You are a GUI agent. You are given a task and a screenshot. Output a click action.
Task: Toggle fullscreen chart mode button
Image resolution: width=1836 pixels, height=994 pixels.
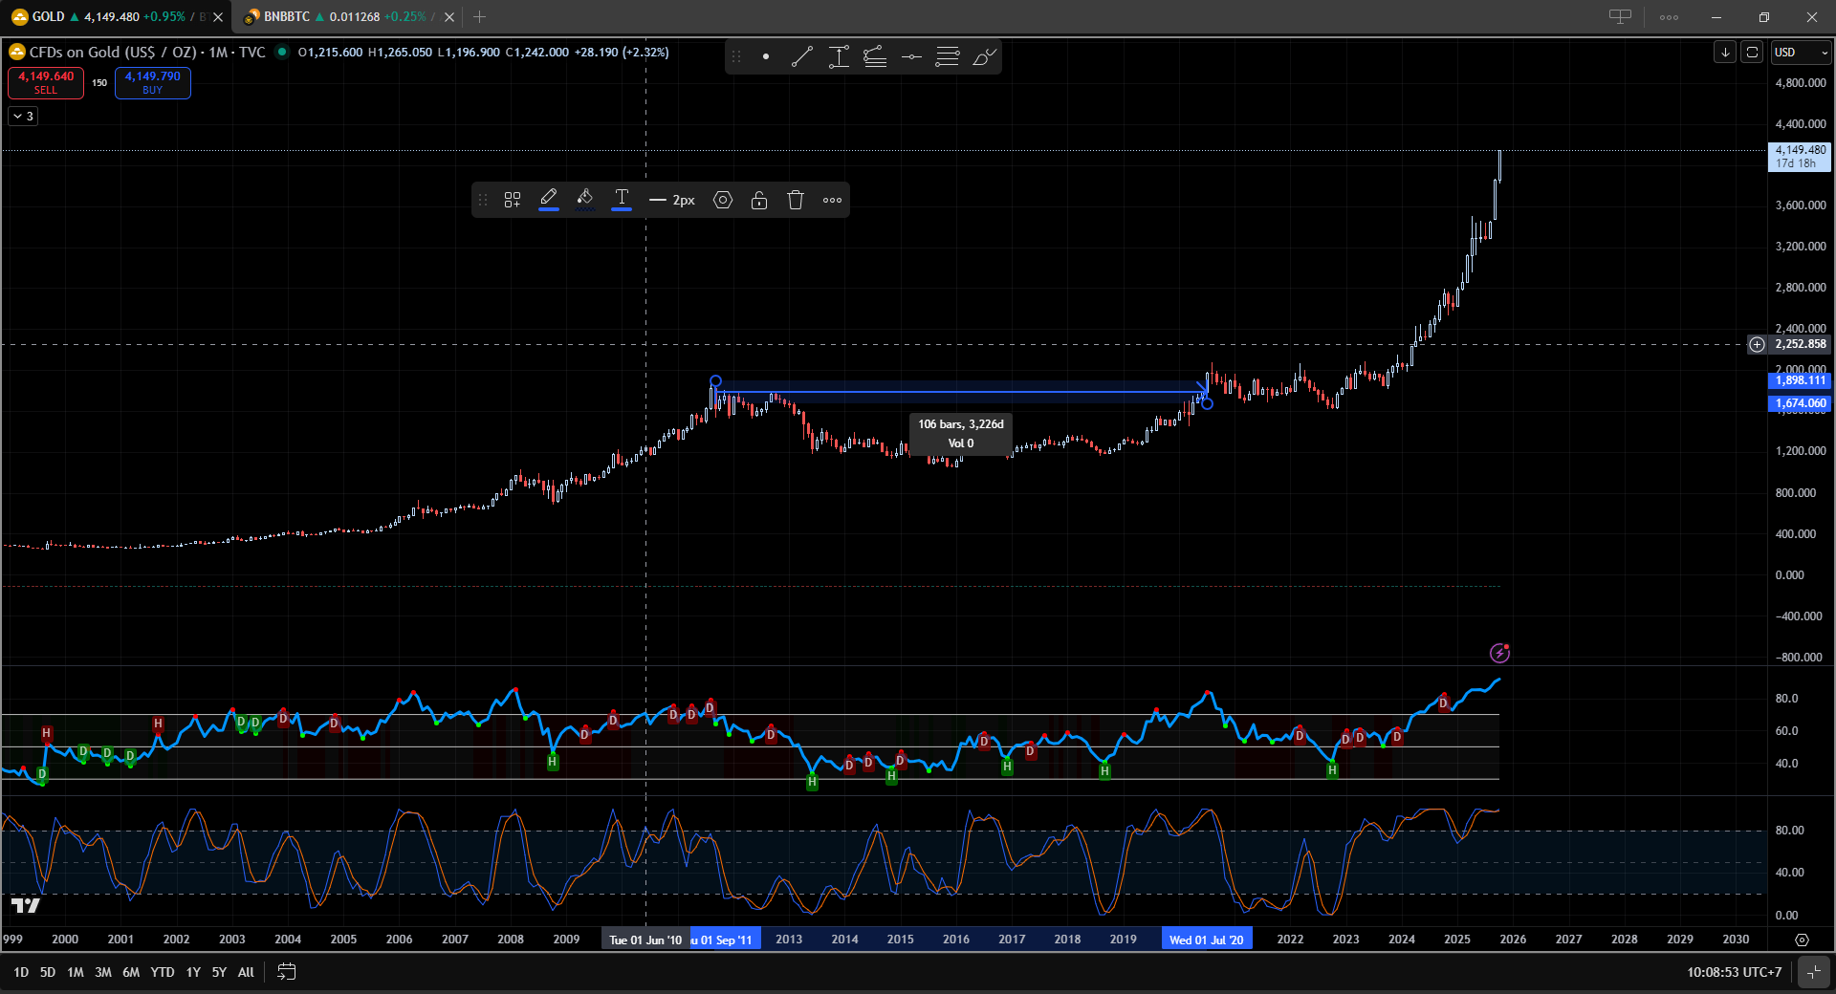point(1752,53)
